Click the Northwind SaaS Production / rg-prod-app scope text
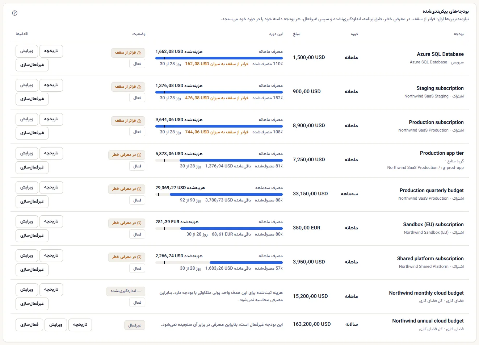This screenshot has height=345, width=479. pyautogui.click(x=425, y=167)
